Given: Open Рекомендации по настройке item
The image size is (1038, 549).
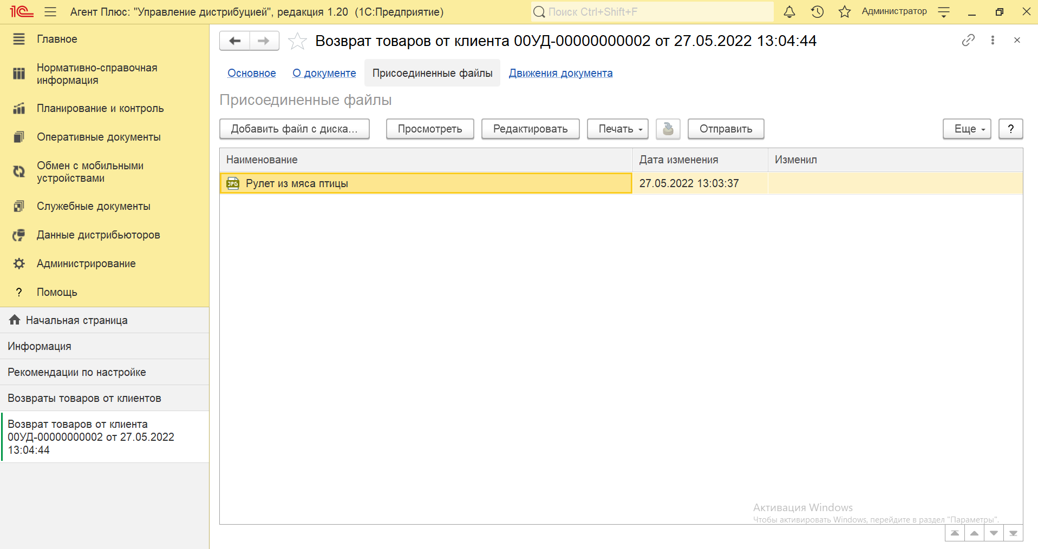Looking at the screenshot, I should (x=105, y=372).
